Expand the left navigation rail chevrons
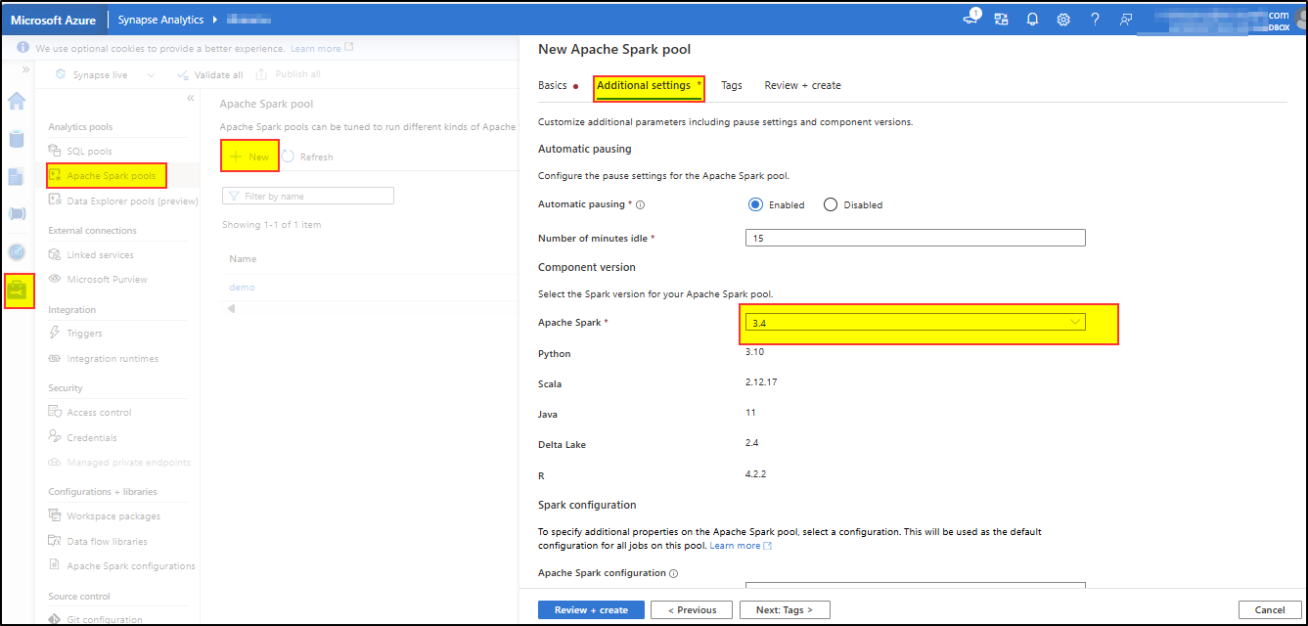Screen dimensions: 1308x626 point(25,69)
